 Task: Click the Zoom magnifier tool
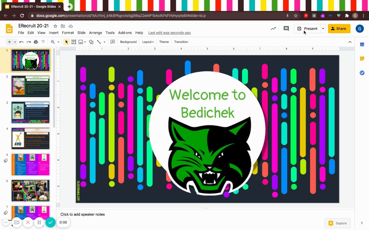tap(53, 42)
